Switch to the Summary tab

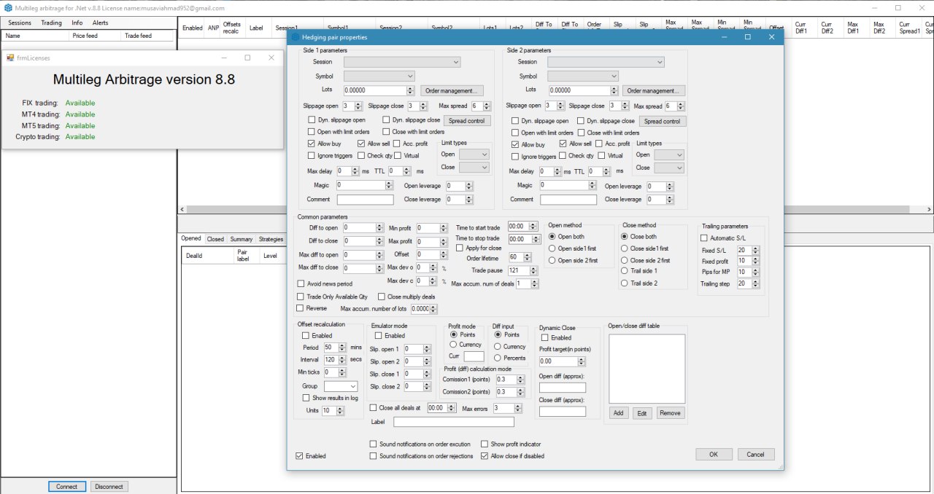(241, 239)
